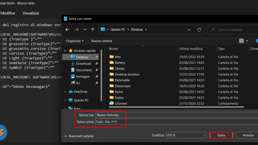Expand the OneDrive tree node
The height and width of the screenshot is (145, 258).
65,92
